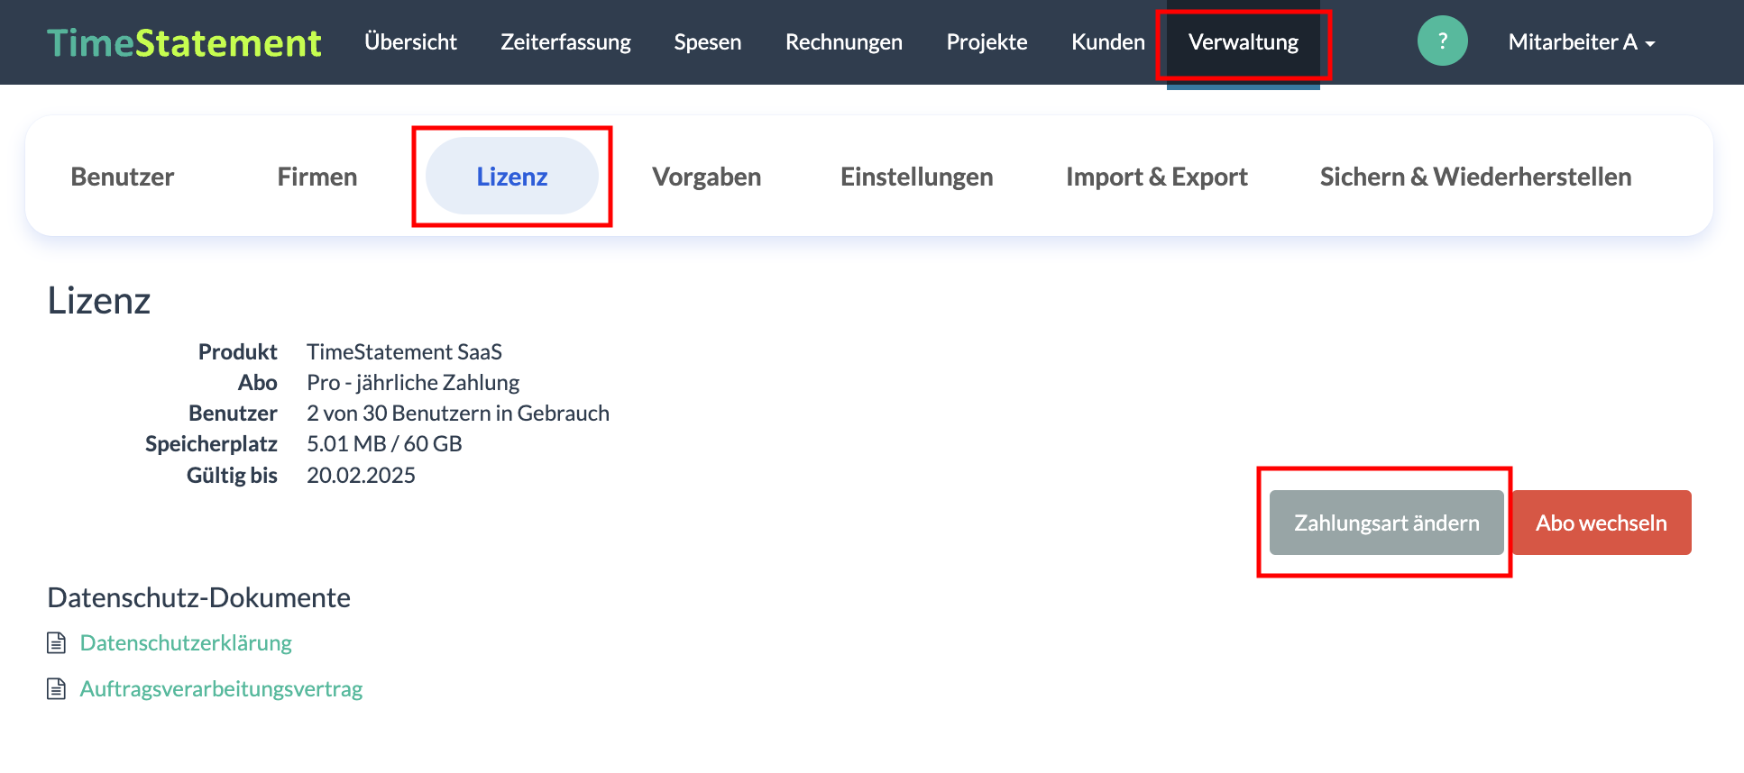Select the Verwaltung menu item
The height and width of the screenshot is (773, 1744).
(1244, 42)
